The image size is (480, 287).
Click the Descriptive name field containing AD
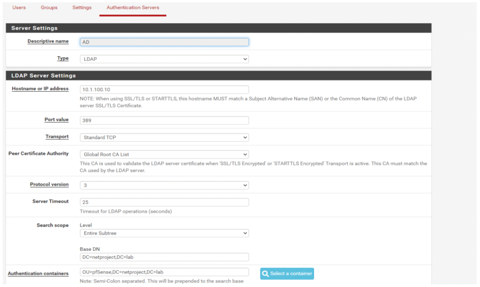pyautogui.click(x=164, y=42)
